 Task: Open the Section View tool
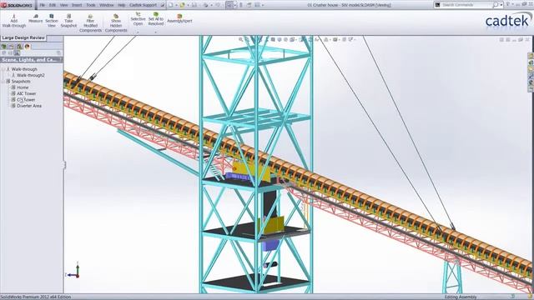click(x=52, y=21)
